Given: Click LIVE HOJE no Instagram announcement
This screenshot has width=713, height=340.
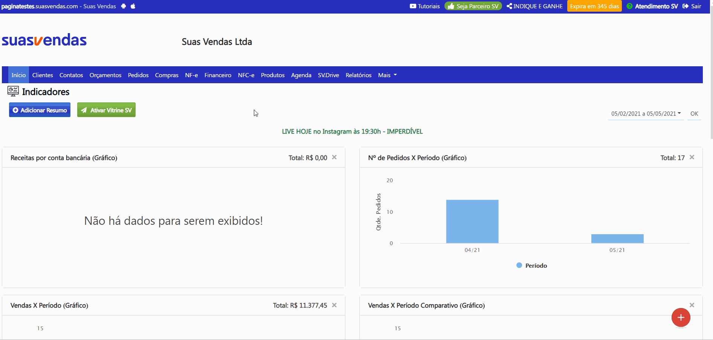Looking at the screenshot, I should 352,131.
